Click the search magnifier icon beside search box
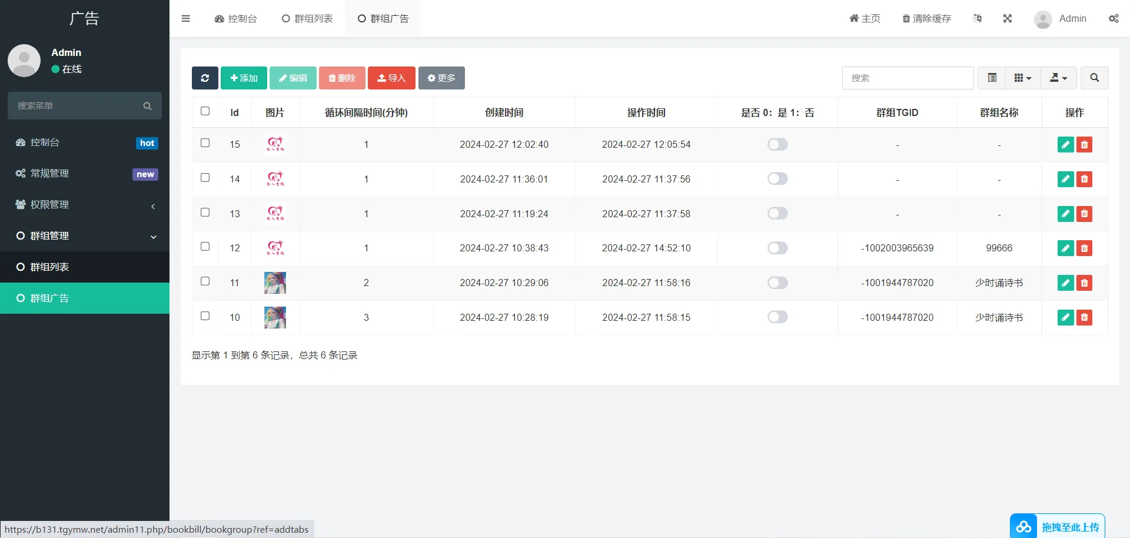 click(1094, 78)
